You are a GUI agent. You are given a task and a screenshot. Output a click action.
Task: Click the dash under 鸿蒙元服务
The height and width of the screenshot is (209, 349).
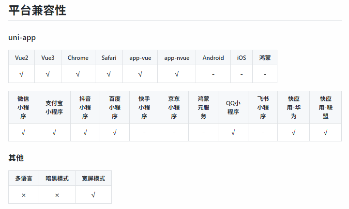[x=203, y=133]
